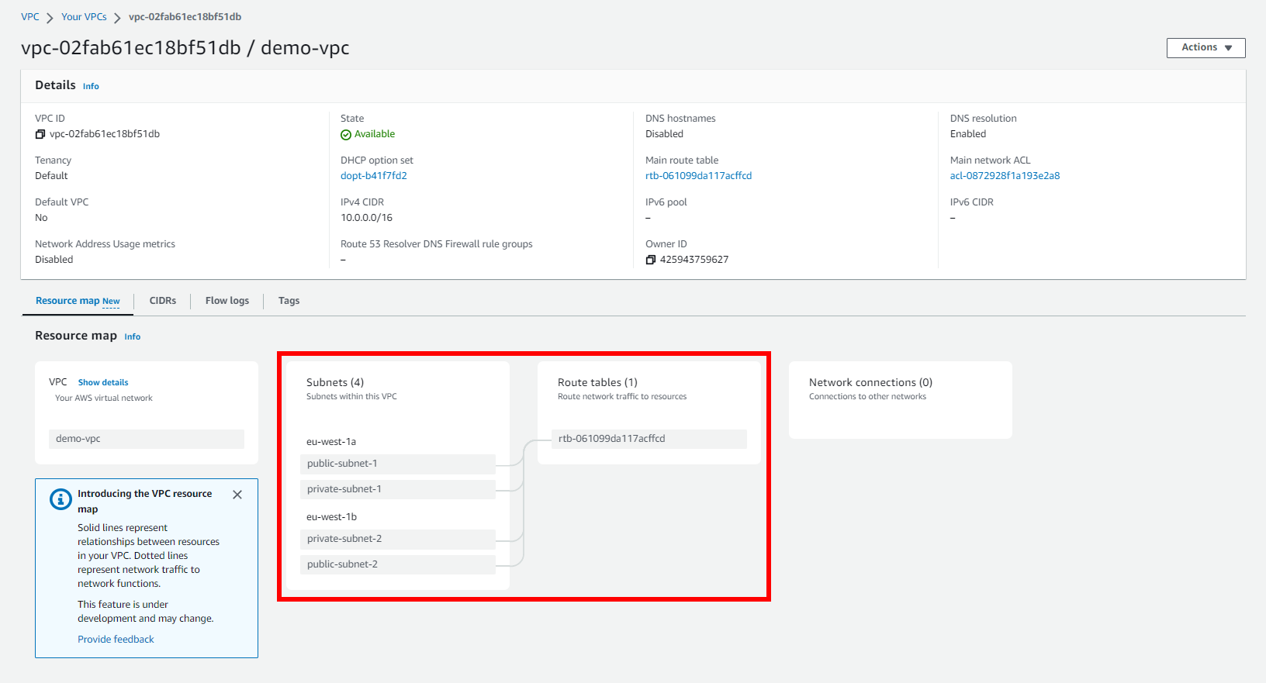Screen dimensions: 1266x683
Task: Copy the VPC ID using copy icon
Action: (40, 134)
